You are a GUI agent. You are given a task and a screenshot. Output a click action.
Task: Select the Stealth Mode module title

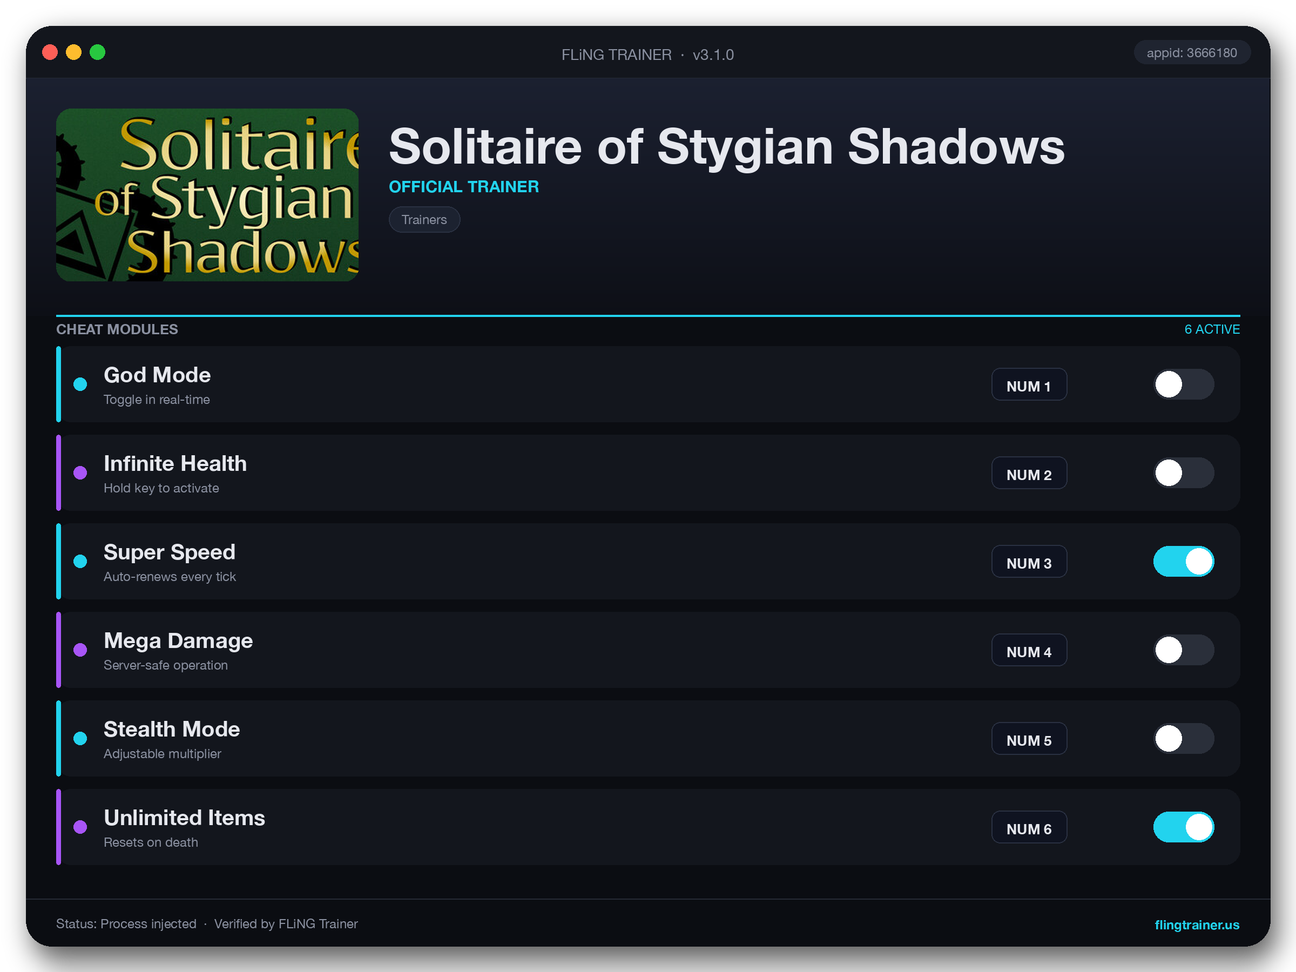pos(172,729)
